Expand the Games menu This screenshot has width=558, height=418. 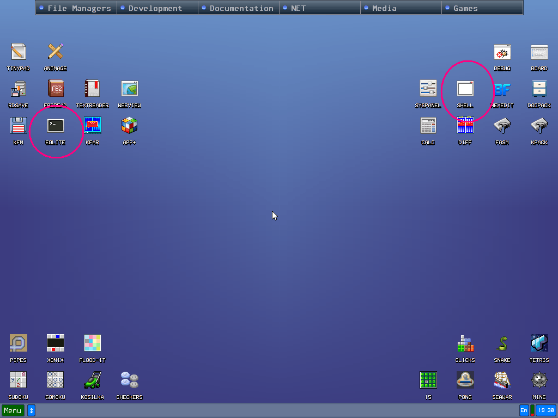click(x=482, y=8)
